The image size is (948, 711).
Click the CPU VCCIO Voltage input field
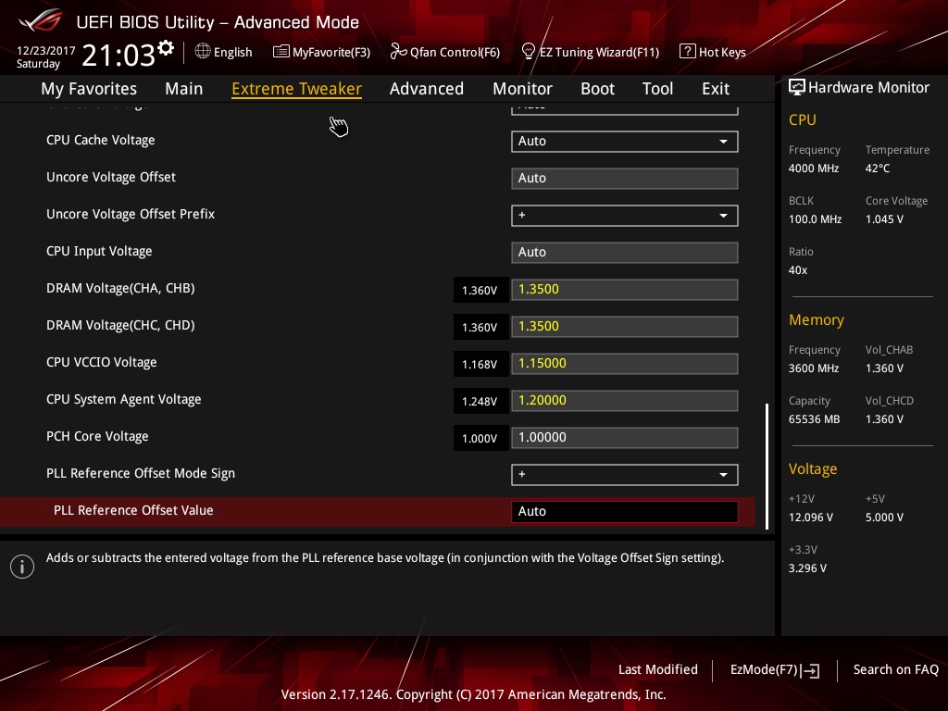point(625,363)
